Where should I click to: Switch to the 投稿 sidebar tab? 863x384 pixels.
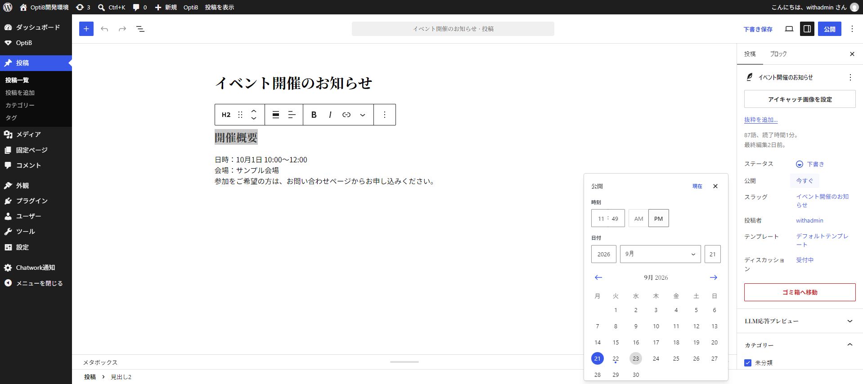click(750, 54)
